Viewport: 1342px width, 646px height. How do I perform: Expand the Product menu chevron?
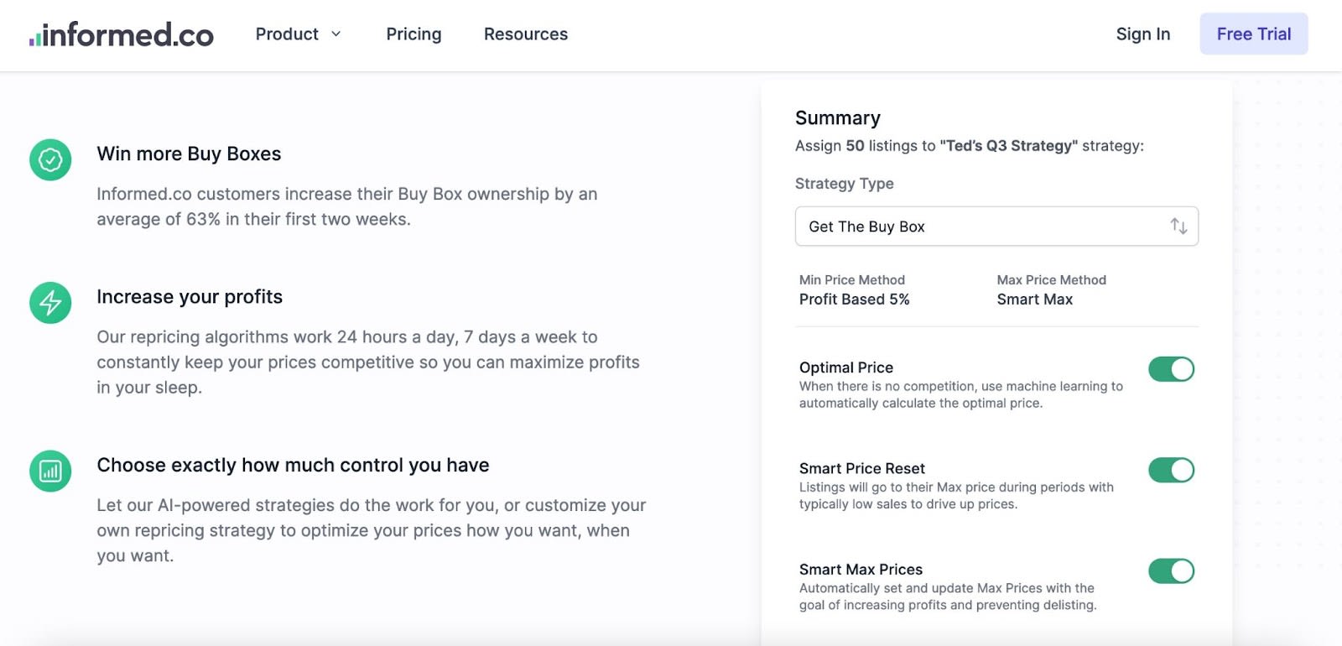click(336, 34)
